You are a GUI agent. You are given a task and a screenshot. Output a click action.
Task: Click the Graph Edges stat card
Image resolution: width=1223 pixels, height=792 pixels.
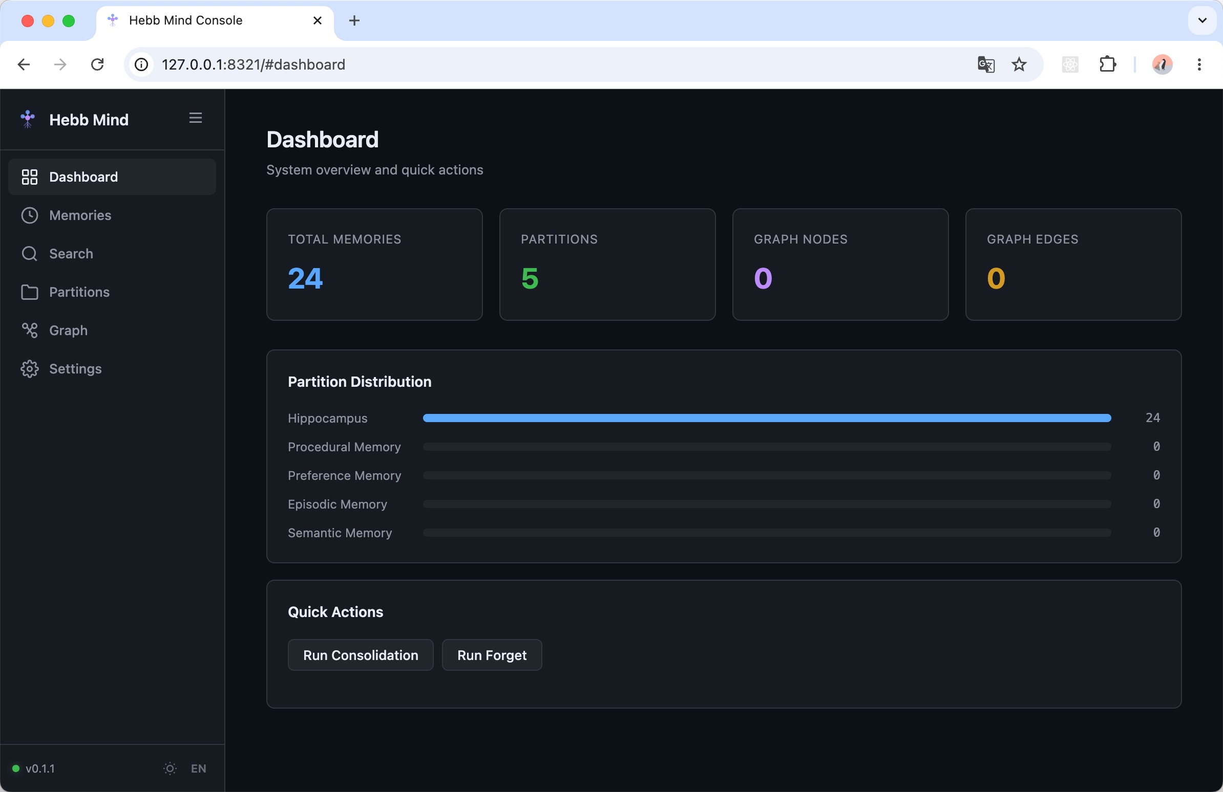pyautogui.click(x=1073, y=265)
